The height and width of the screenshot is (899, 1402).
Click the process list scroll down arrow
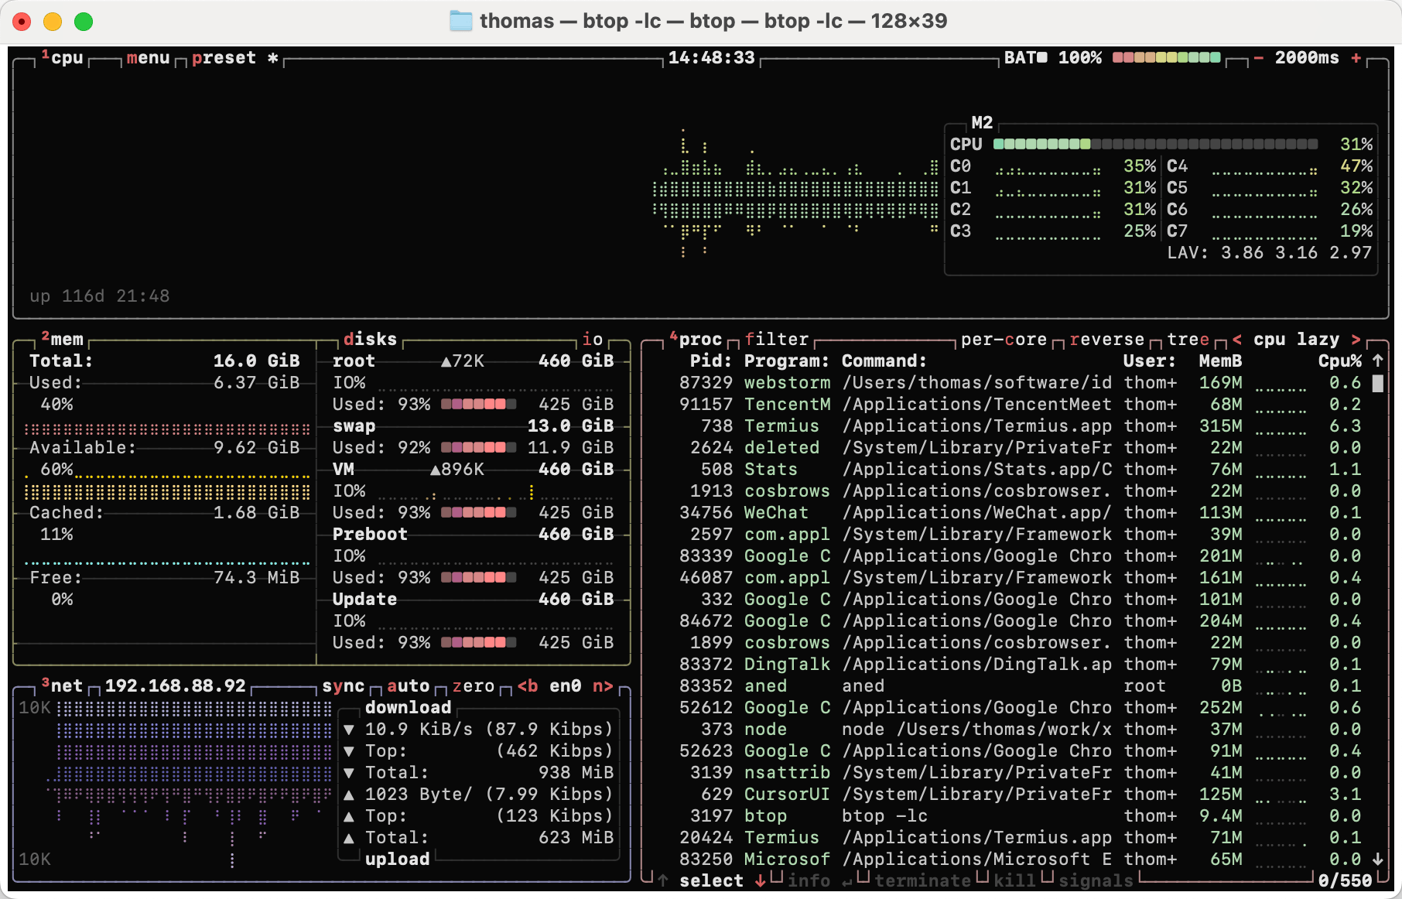pos(1377,859)
